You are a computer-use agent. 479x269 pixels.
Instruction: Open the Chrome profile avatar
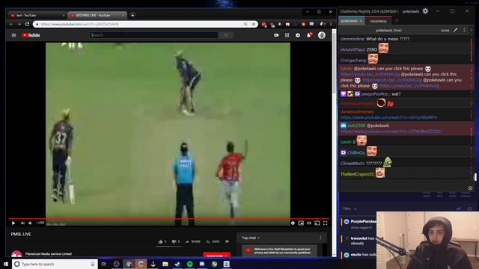(x=323, y=24)
